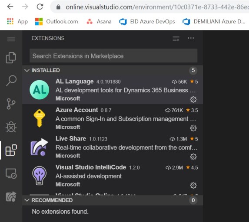Select the Extensions view icon
Screen dimensions: 249x222
point(11,150)
